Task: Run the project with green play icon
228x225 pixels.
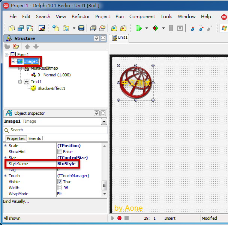Action: point(139,28)
